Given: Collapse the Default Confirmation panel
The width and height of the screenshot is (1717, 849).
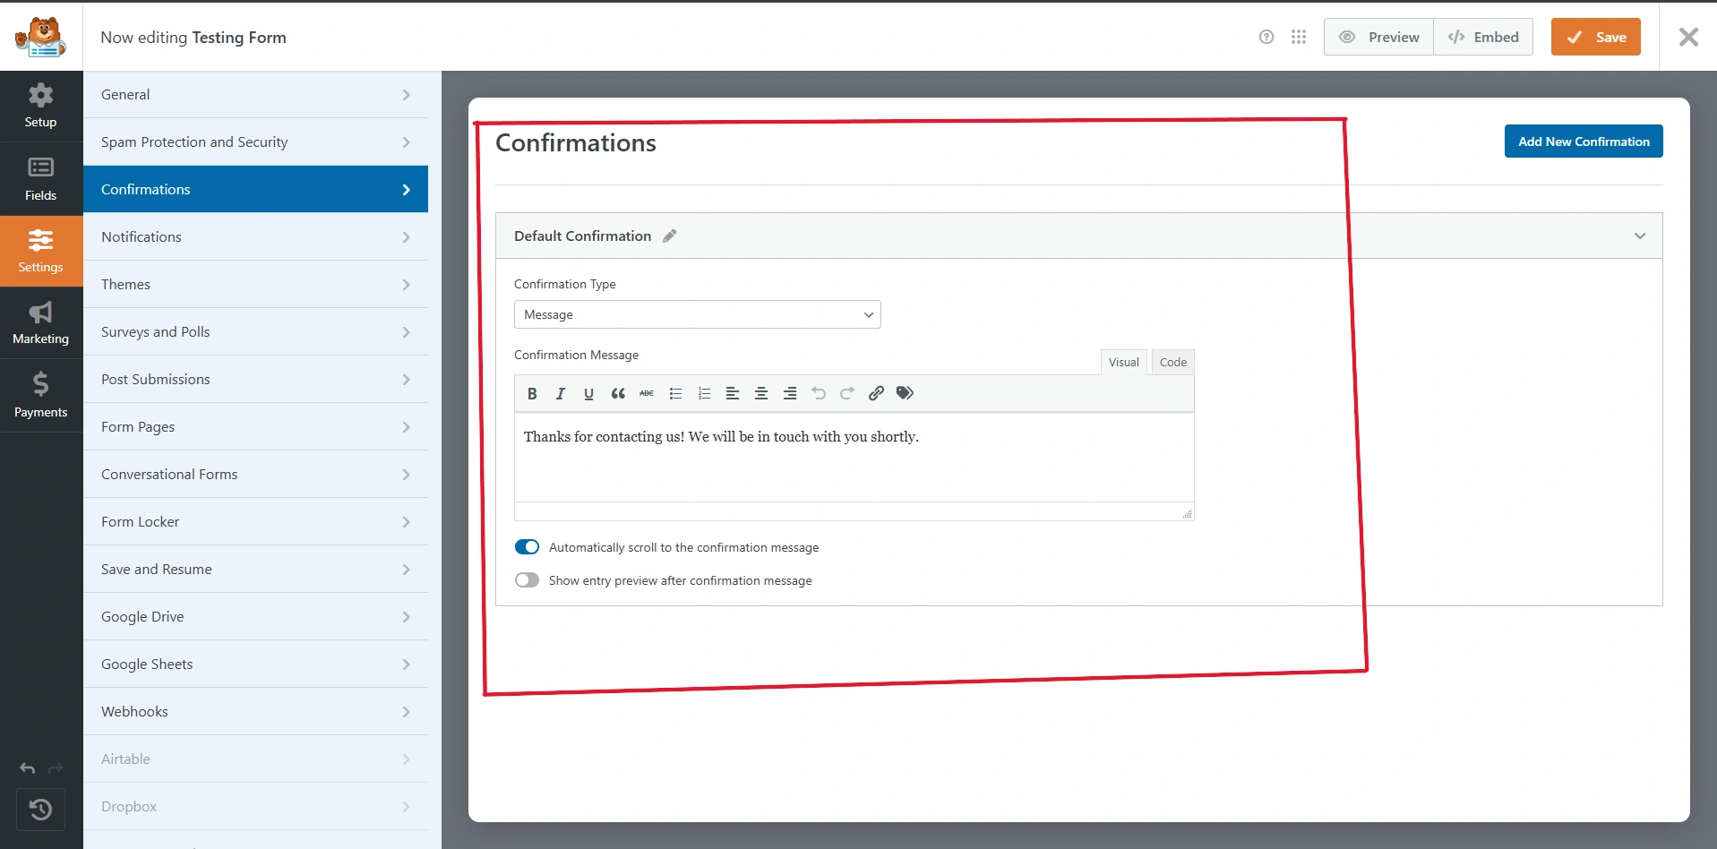Looking at the screenshot, I should coord(1640,236).
